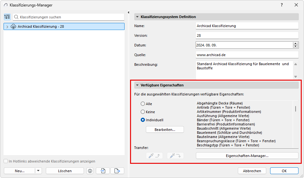Click the Quelle field www.archicad.de
This screenshot has width=304, height=178.
click(247, 55)
